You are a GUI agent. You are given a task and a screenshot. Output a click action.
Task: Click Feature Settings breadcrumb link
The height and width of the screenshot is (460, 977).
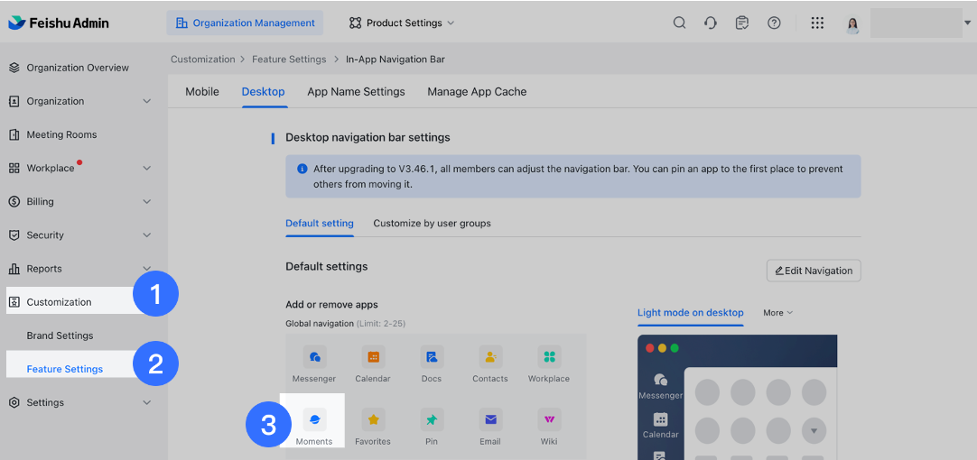(x=289, y=60)
